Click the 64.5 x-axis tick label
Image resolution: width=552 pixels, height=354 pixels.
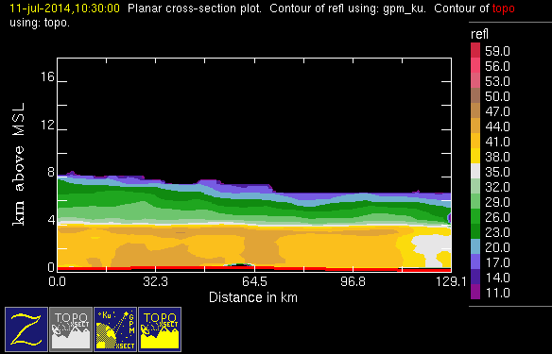tap(254, 281)
